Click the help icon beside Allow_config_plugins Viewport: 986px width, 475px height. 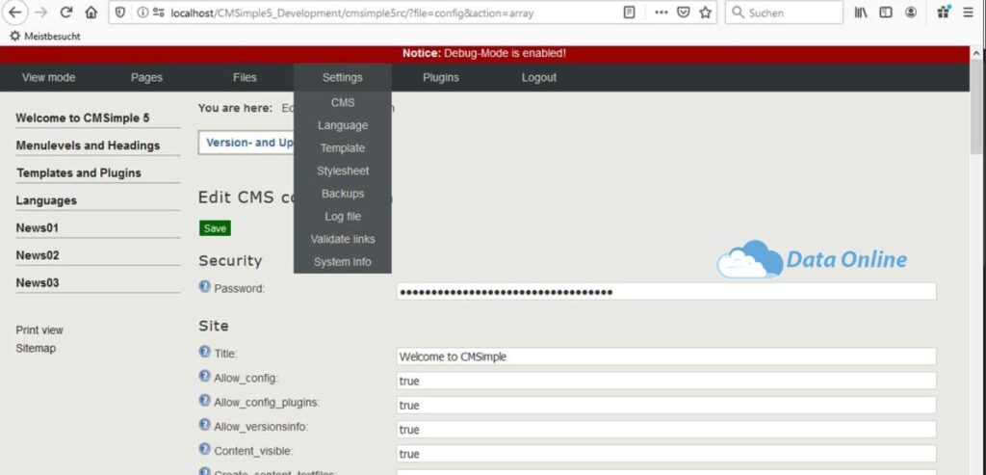(204, 400)
